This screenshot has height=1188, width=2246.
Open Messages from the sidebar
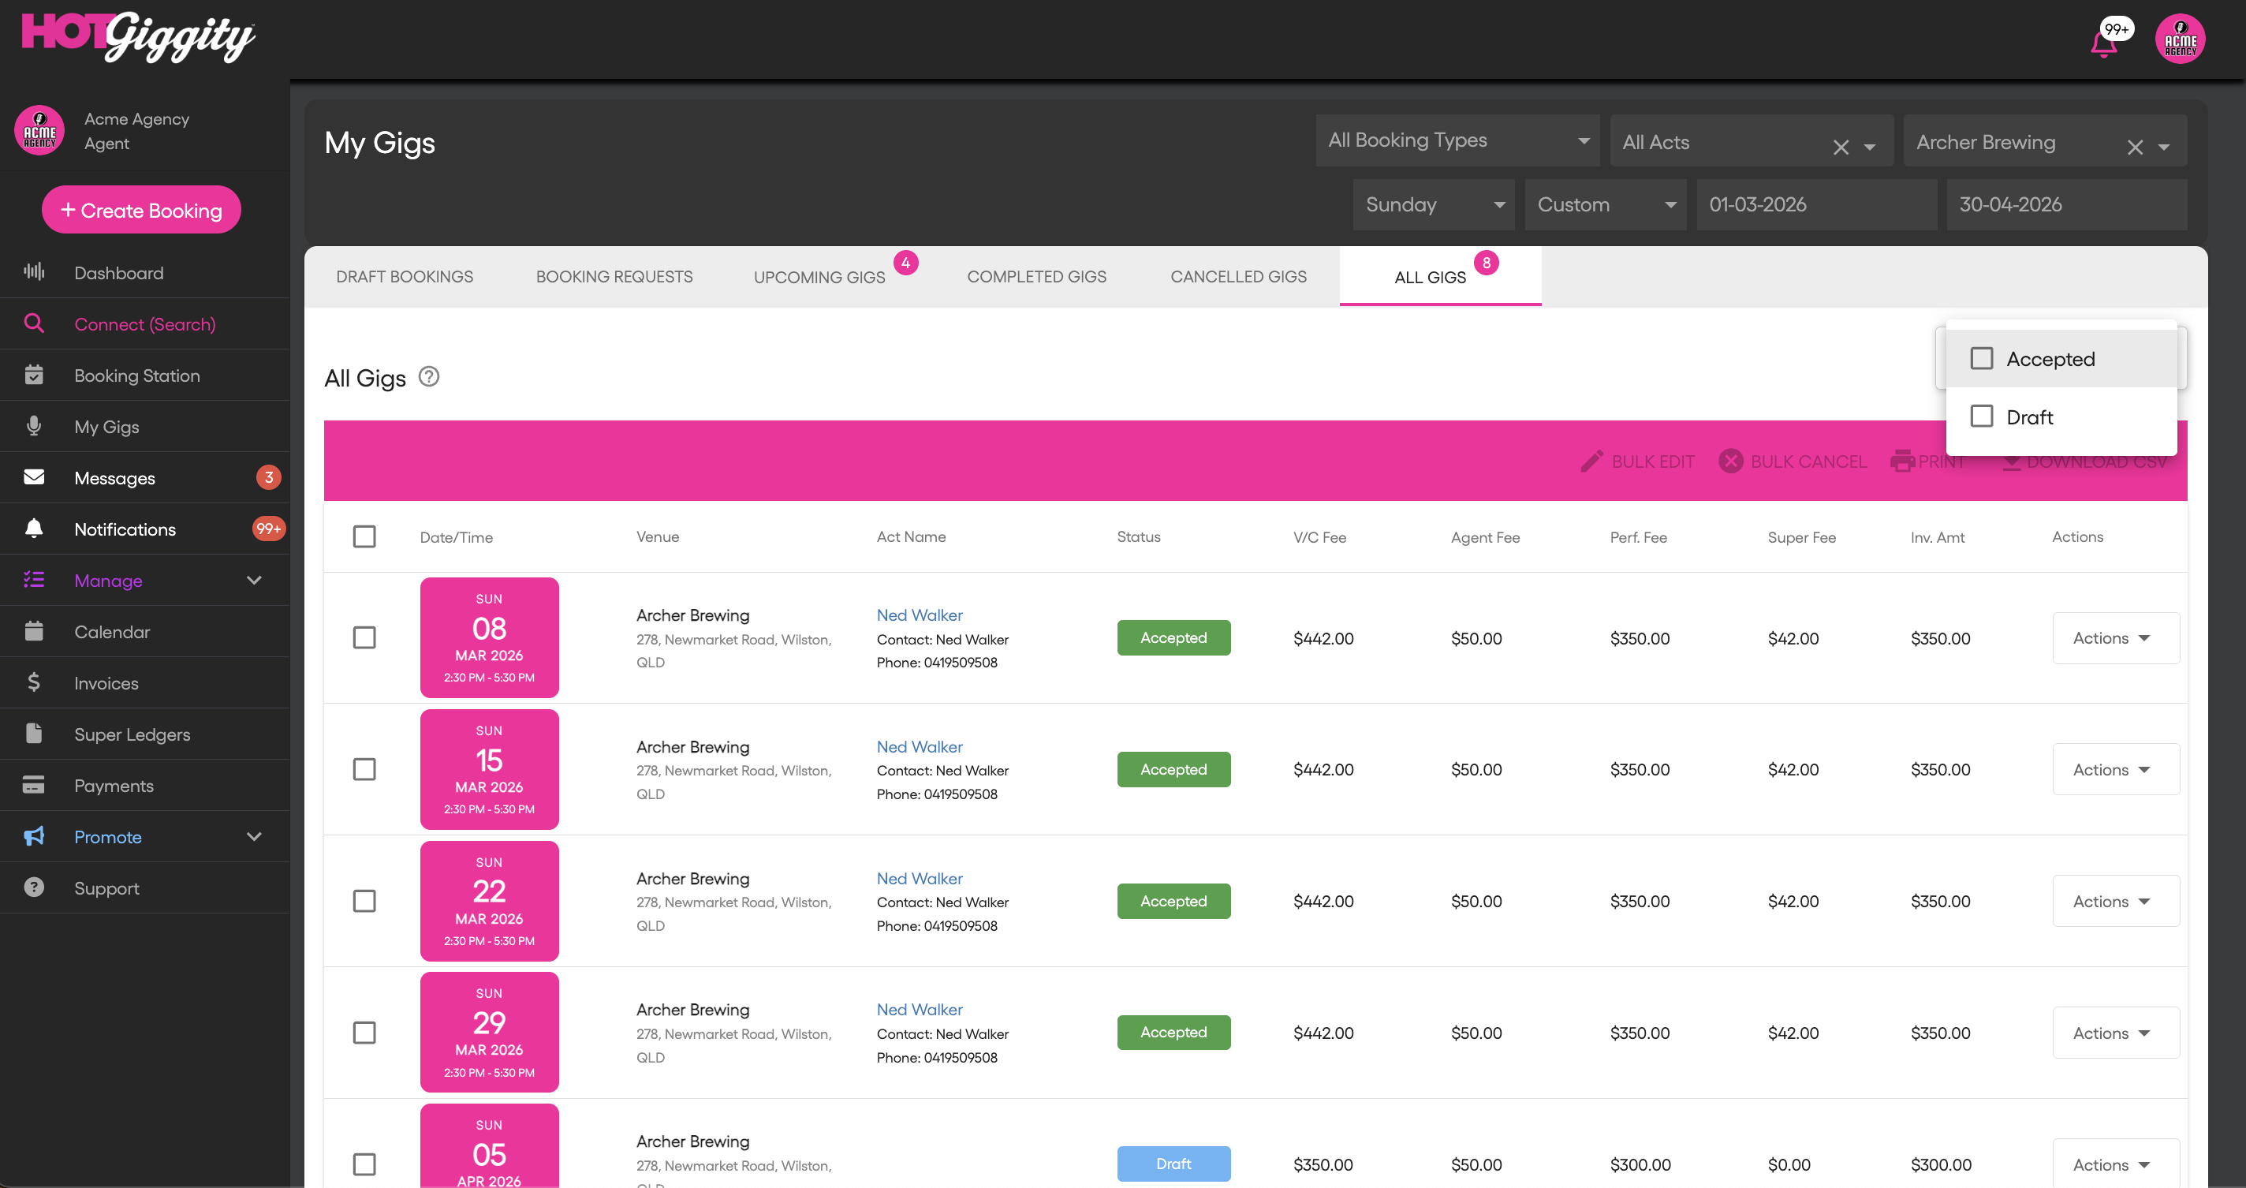(x=114, y=478)
